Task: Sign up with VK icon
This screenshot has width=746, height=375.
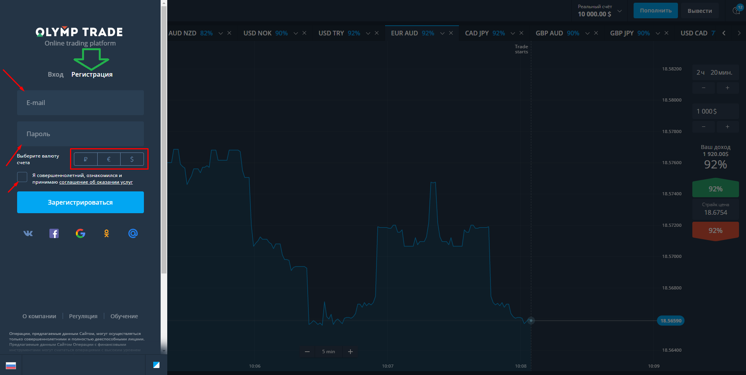Action: pyautogui.click(x=28, y=233)
